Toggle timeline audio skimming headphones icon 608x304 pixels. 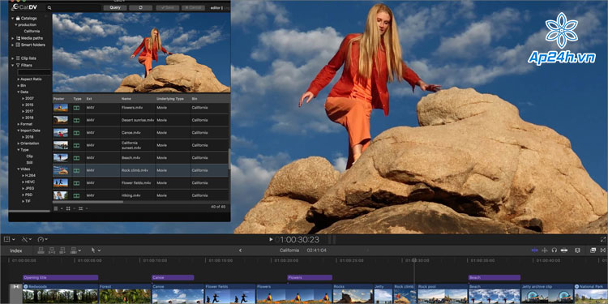pos(554,250)
